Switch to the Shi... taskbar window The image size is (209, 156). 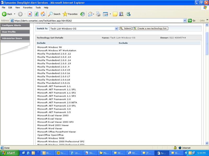pos(90,153)
